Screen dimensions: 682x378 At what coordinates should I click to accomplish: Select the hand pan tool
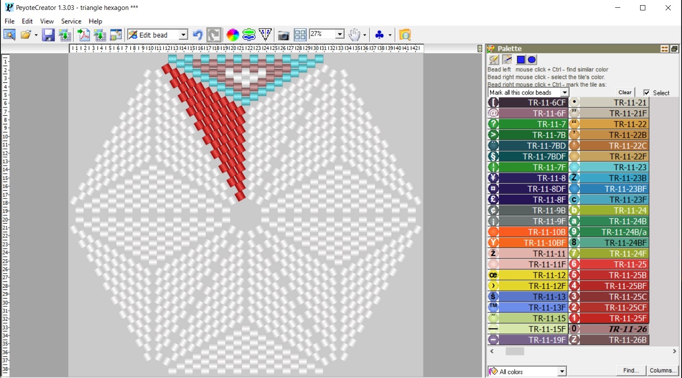[354, 35]
